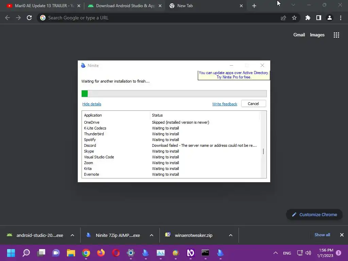Image resolution: width=348 pixels, height=261 pixels.
Task: Open Gmail link
Action: point(299,35)
